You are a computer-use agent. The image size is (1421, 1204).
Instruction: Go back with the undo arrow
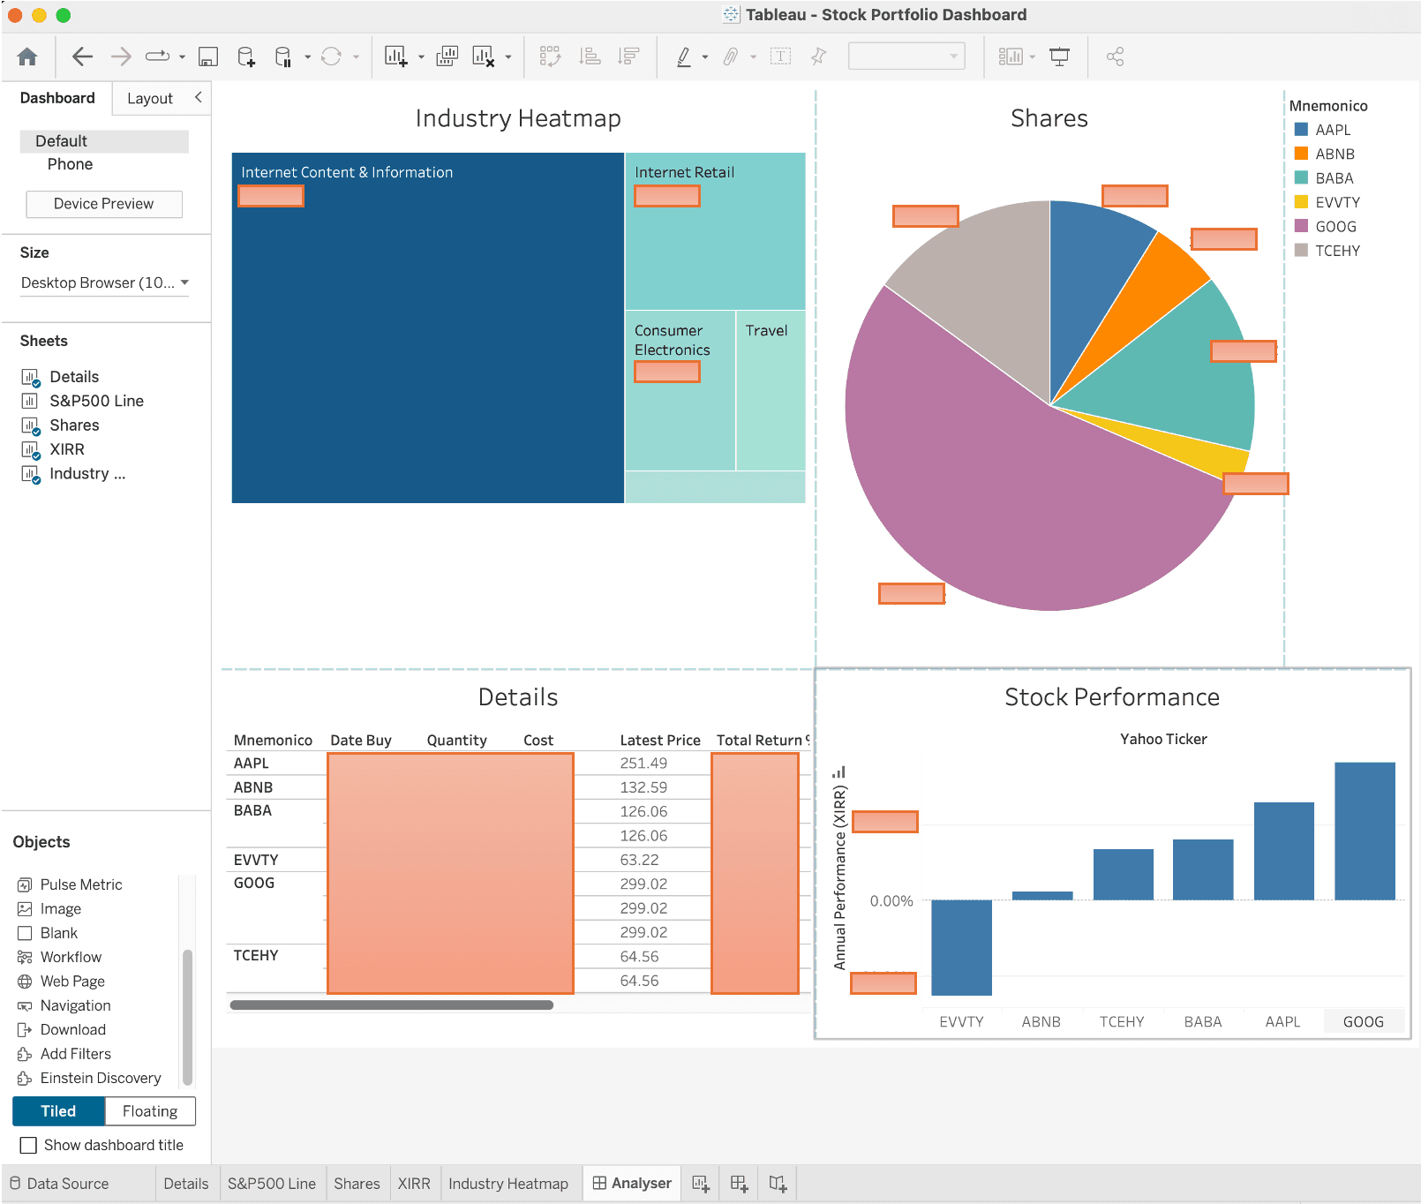tap(82, 57)
